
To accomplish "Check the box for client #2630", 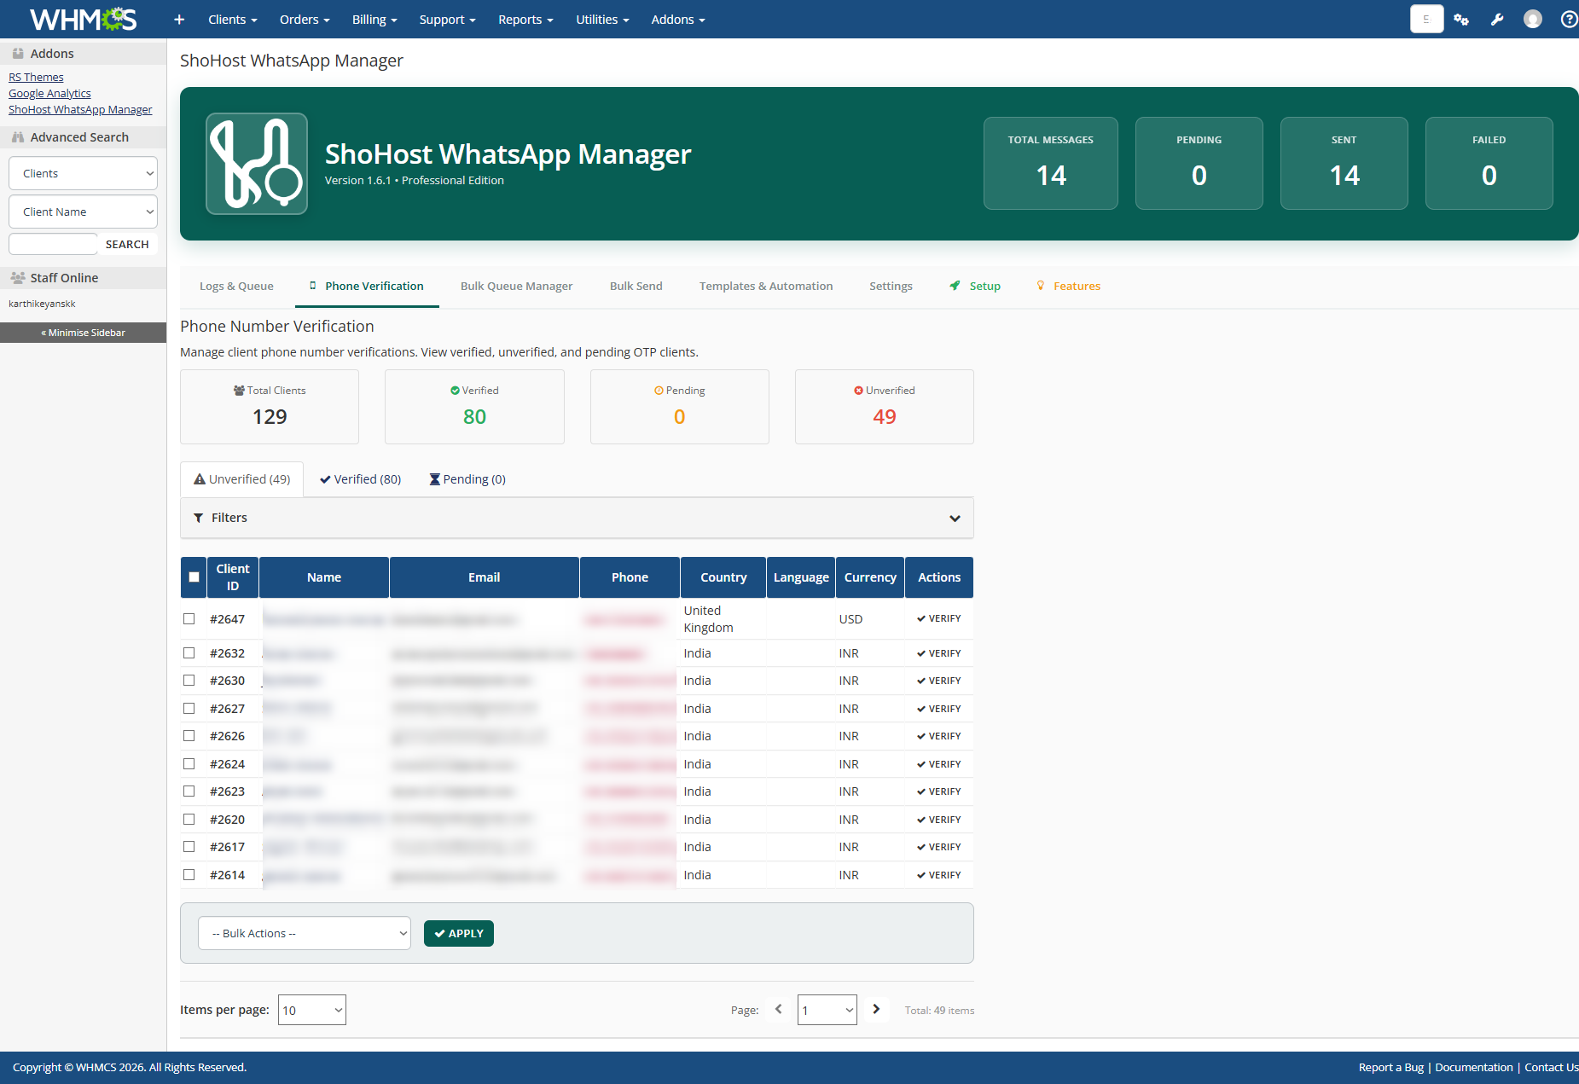I will pos(189,681).
